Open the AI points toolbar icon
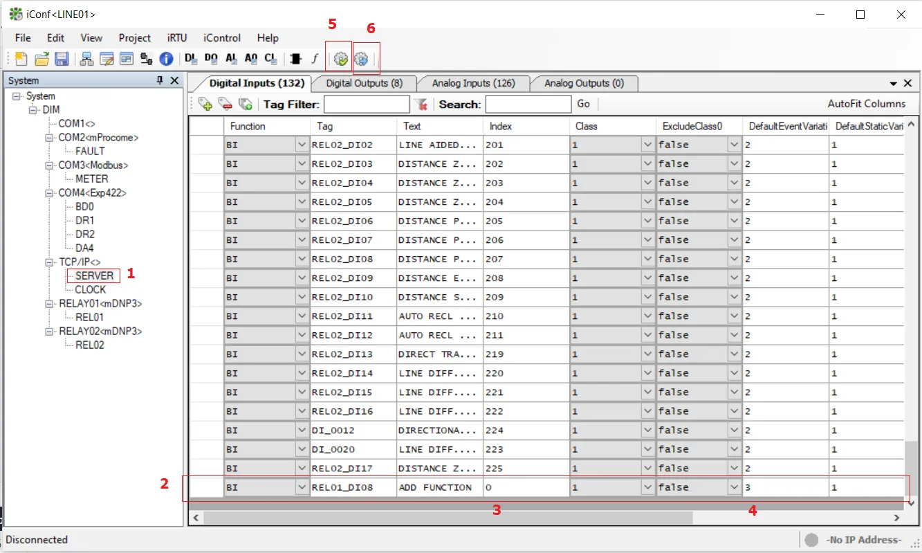Screen dimensions: 922x553 click(231, 59)
